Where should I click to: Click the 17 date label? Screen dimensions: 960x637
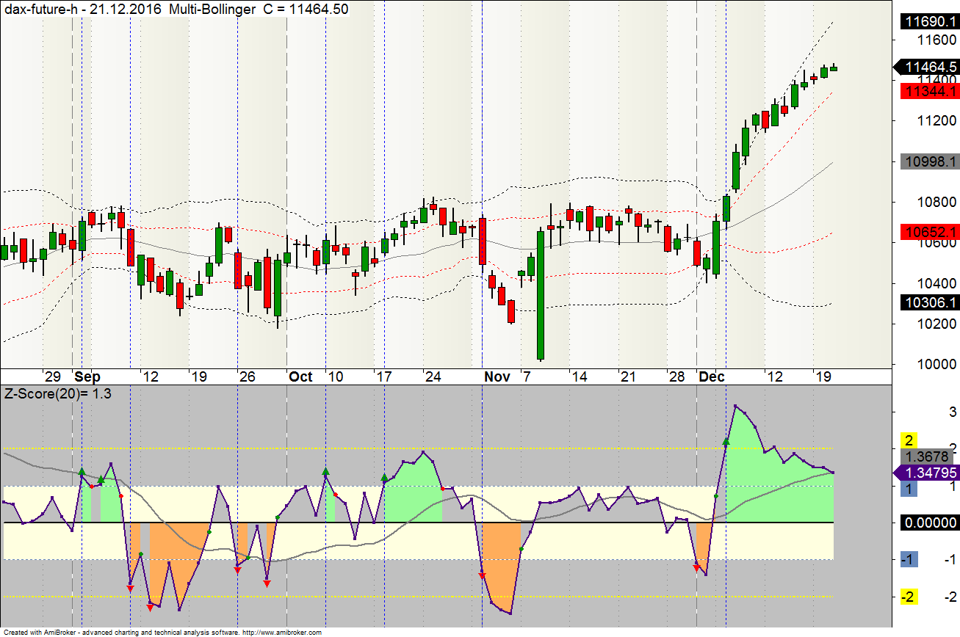click(384, 376)
